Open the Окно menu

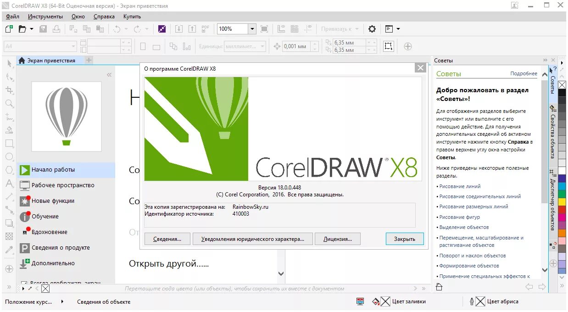78,17
